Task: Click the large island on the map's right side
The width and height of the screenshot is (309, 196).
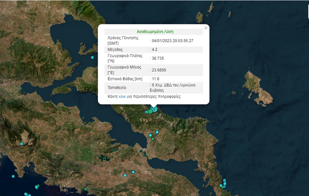Action: coord(257,88)
